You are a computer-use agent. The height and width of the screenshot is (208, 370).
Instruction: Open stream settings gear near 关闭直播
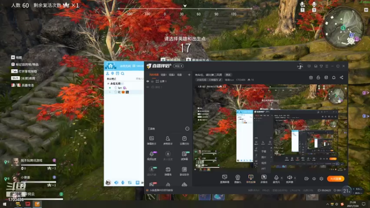coord(321,179)
